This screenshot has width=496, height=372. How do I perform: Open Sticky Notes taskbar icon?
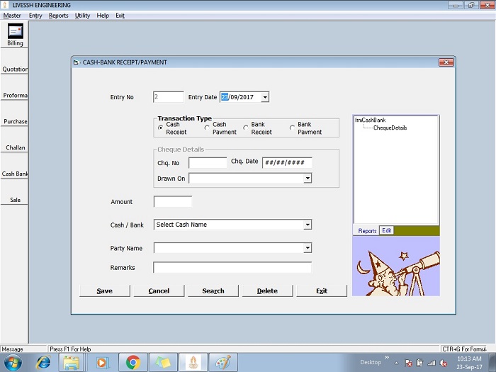click(x=162, y=362)
